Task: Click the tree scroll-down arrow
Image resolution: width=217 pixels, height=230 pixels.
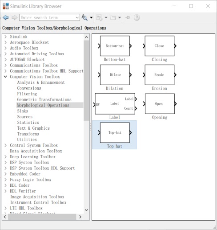Action: [x=86, y=210]
